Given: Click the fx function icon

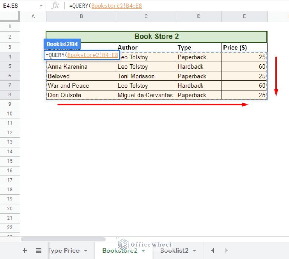Looking at the screenshot, I should [55, 5].
